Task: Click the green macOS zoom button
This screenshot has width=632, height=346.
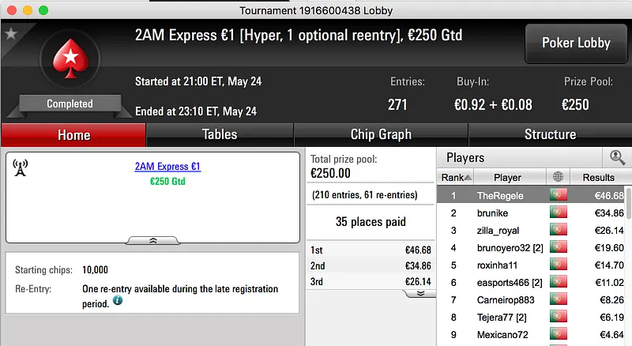Action: 43,10
